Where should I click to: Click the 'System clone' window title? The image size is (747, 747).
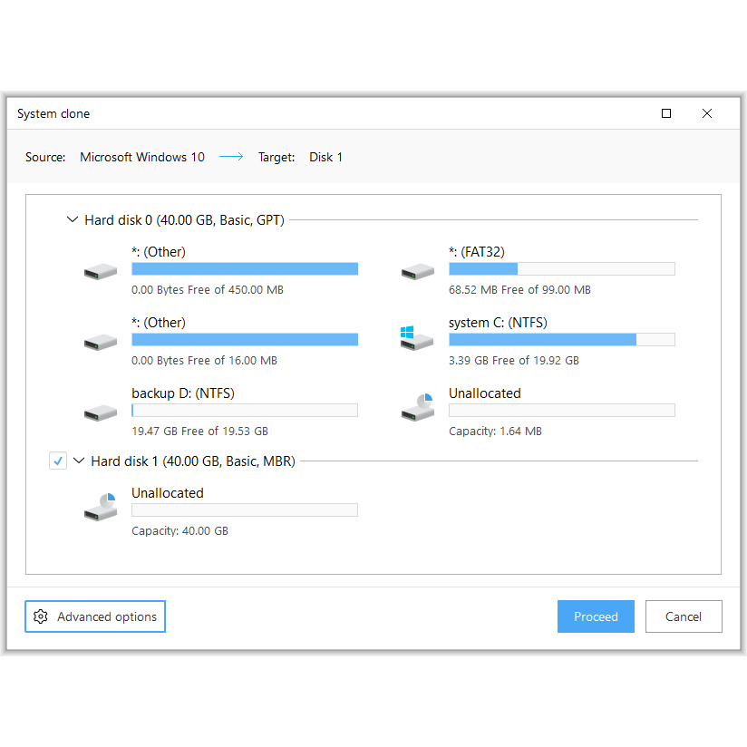click(x=53, y=114)
